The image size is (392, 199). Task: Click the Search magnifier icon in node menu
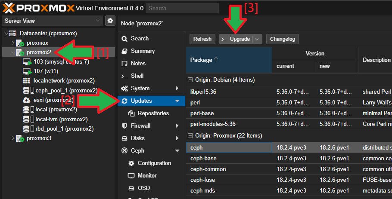click(x=124, y=39)
